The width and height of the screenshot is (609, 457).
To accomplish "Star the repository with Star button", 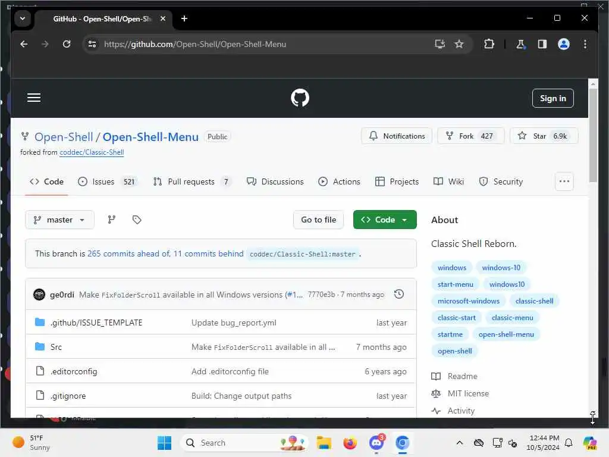I will click(x=544, y=136).
